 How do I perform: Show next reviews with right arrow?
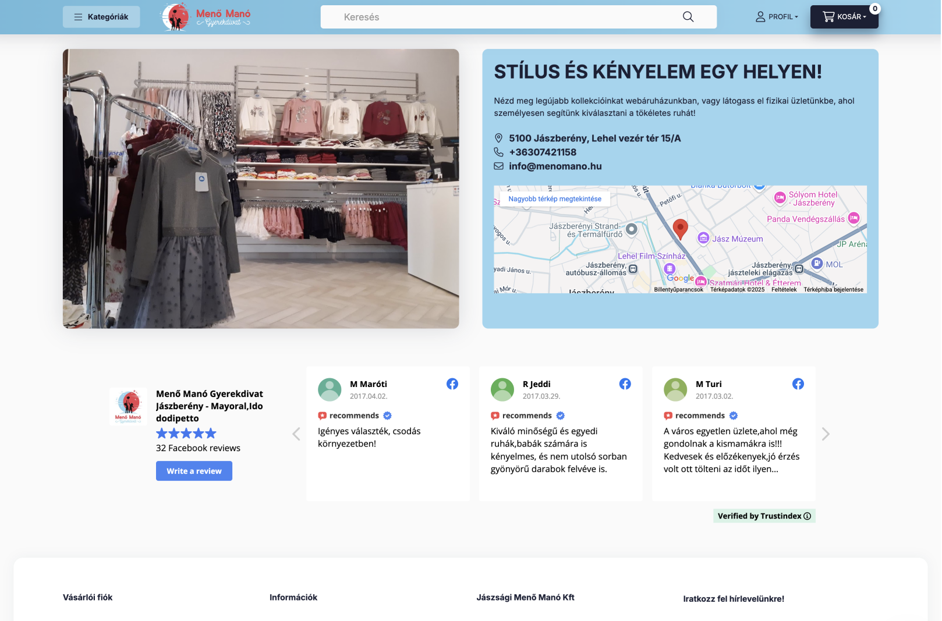pyautogui.click(x=825, y=434)
